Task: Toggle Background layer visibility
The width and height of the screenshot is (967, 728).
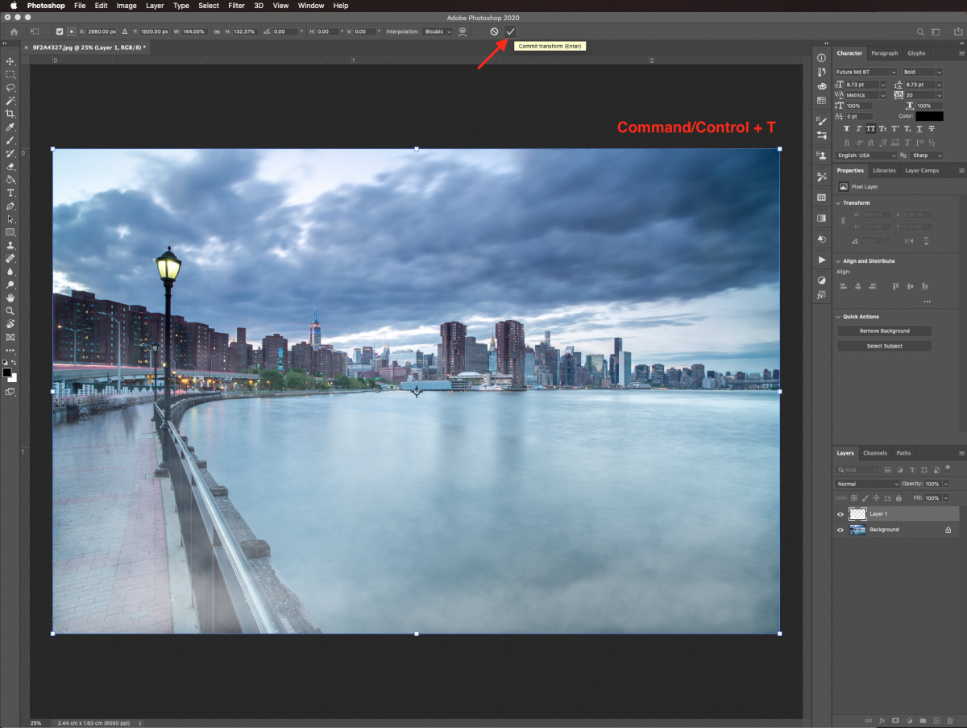Action: pyautogui.click(x=840, y=530)
